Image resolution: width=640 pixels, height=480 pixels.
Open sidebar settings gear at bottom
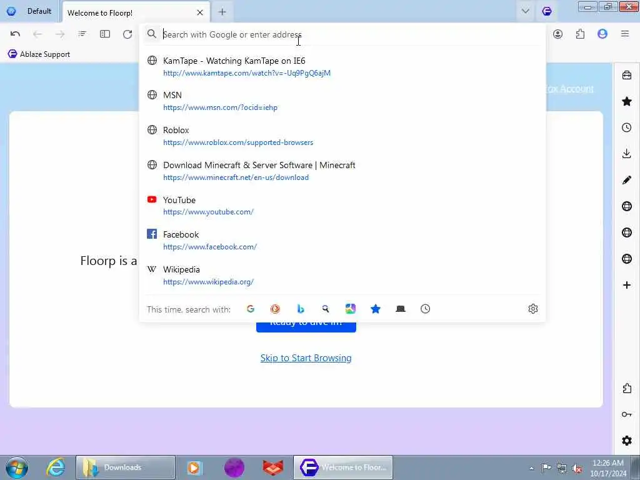[626, 441]
